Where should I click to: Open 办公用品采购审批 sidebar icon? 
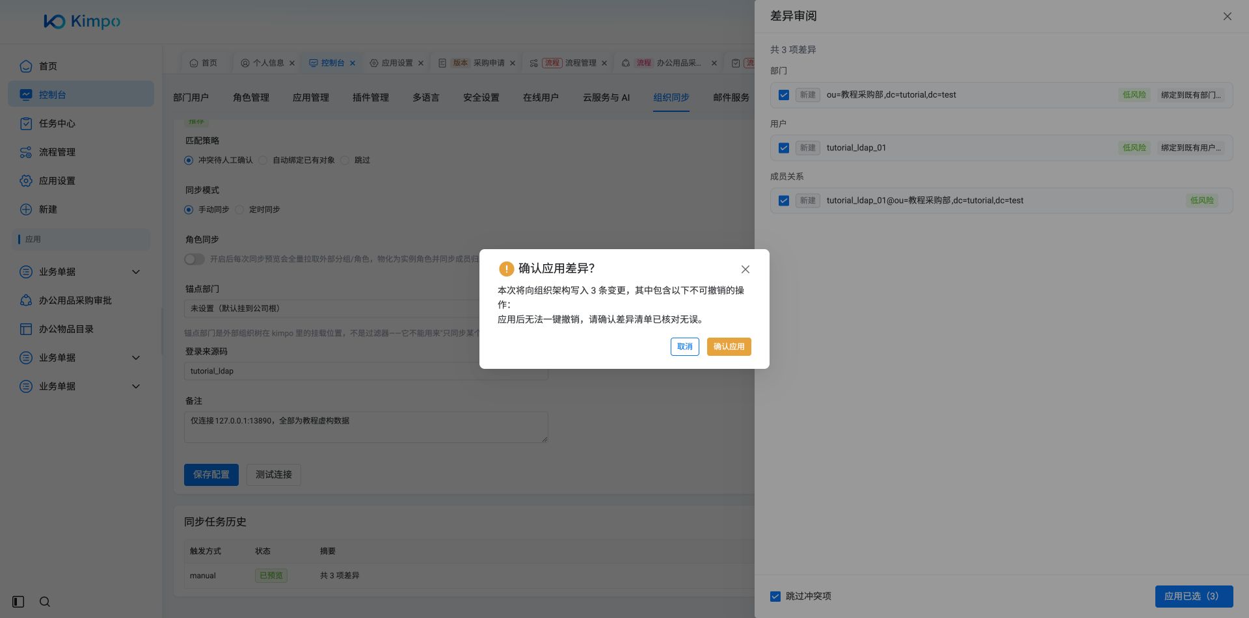[x=26, y=301]
